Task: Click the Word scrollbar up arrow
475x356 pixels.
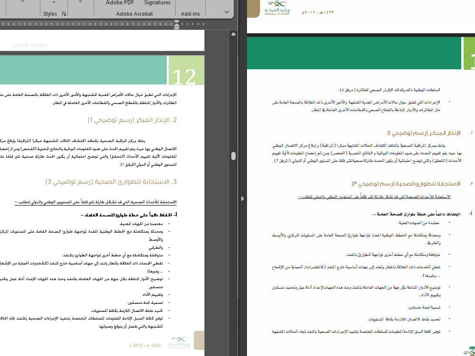Action: 233,34
